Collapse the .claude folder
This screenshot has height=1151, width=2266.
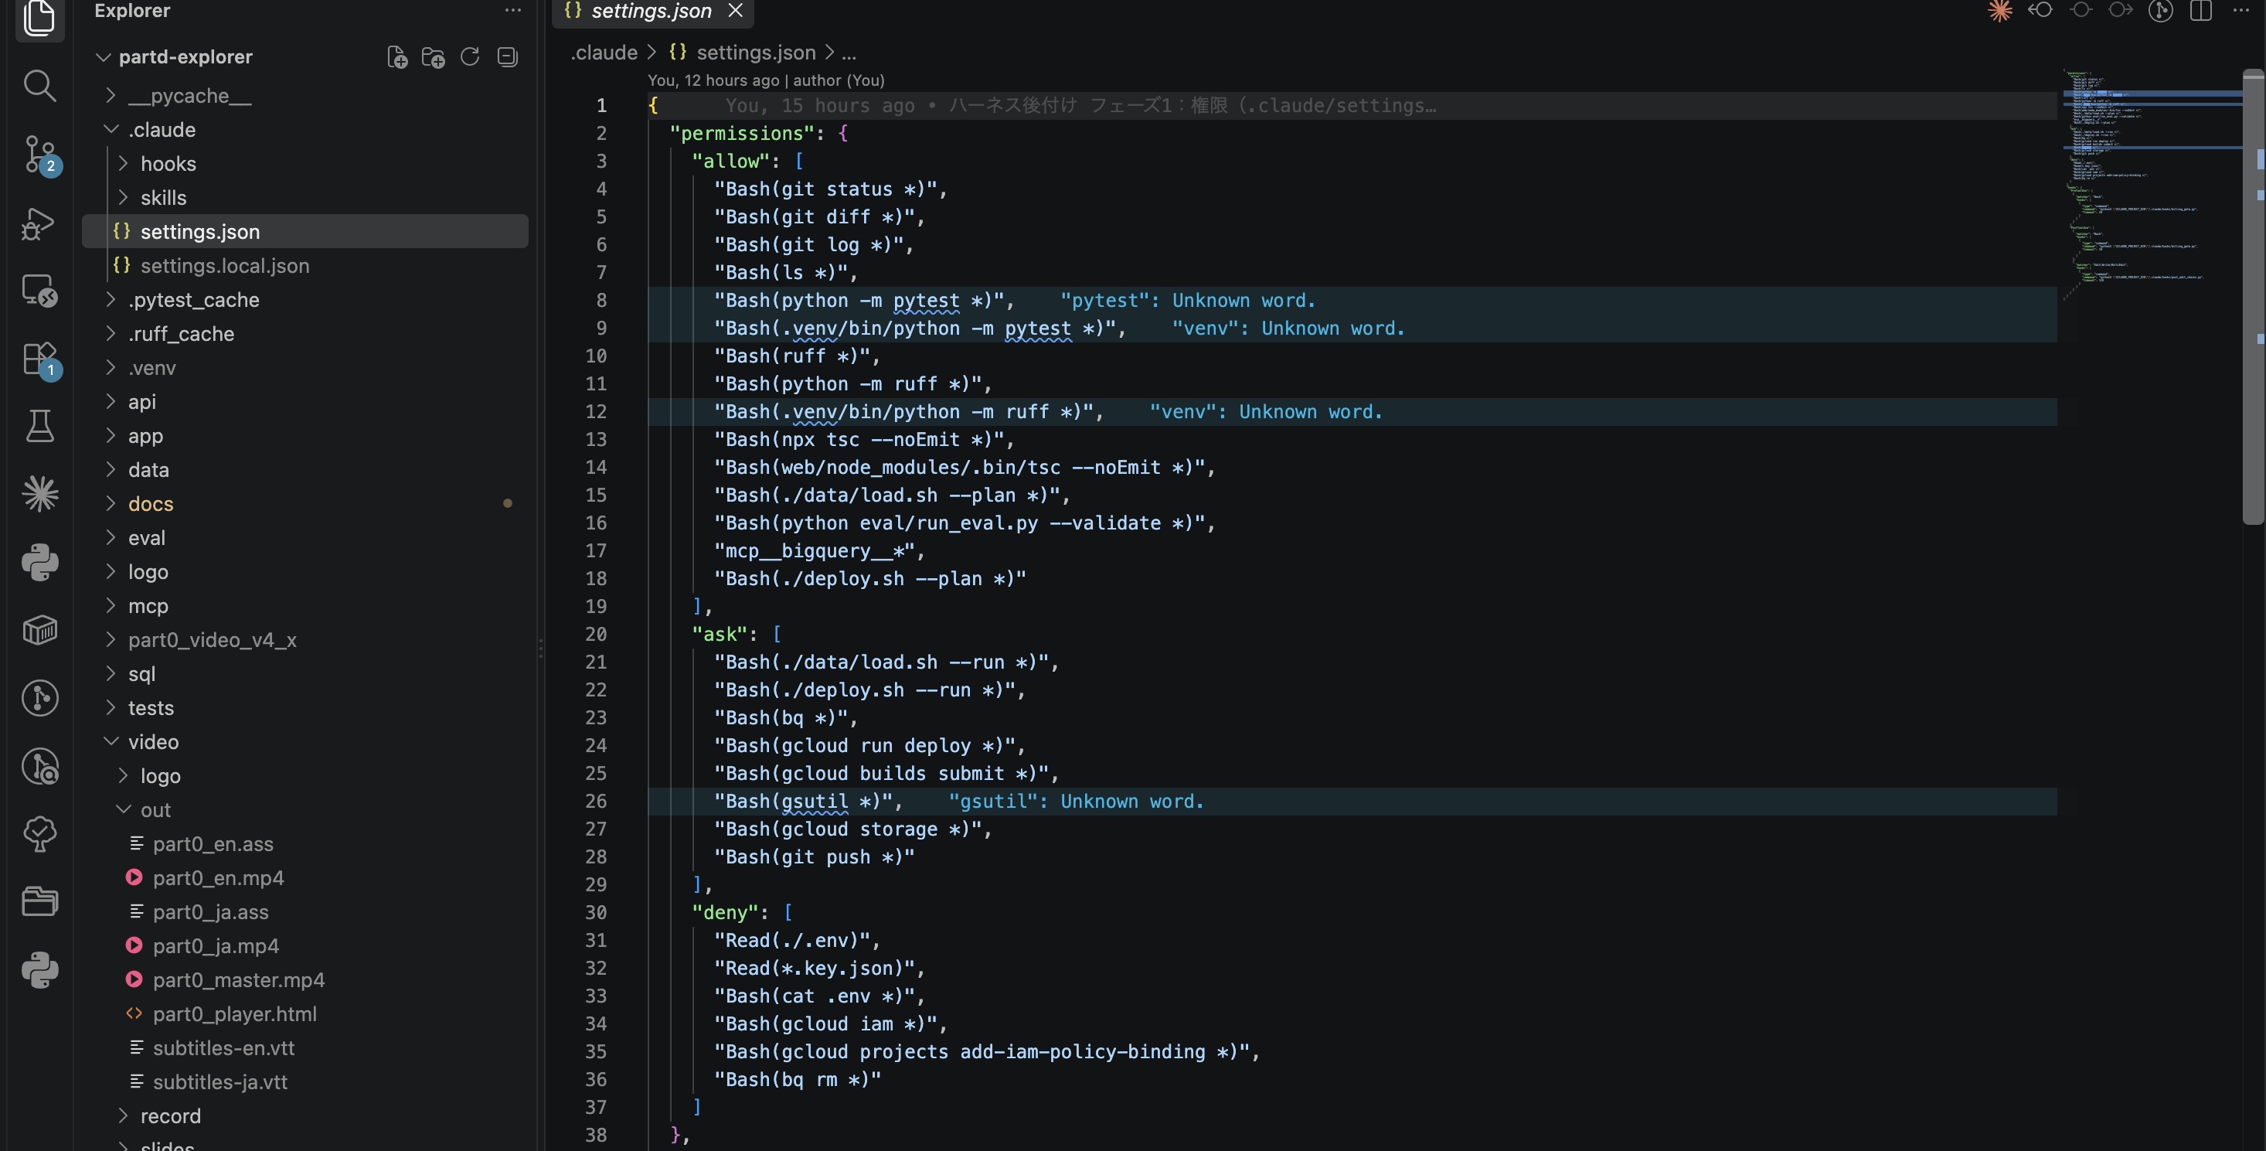(x=111, y=129)
